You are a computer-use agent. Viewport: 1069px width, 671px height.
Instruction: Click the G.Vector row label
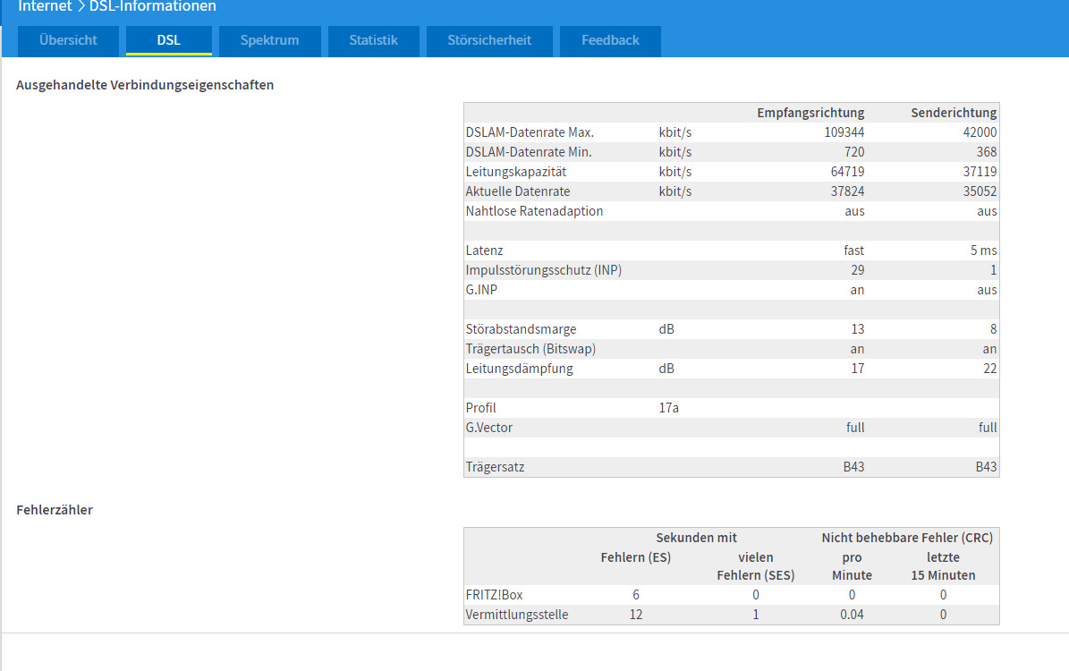coord(488,428)
